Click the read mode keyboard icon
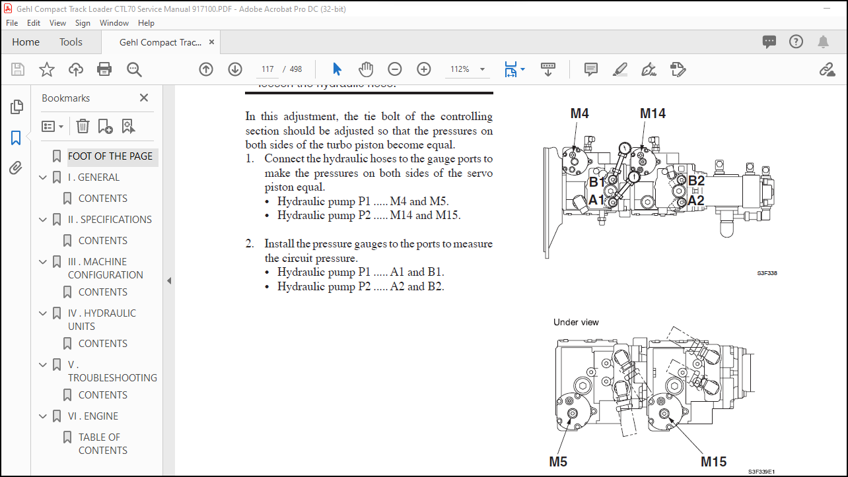The width and height of the screenshot is (848, 477). coord(548,69)
